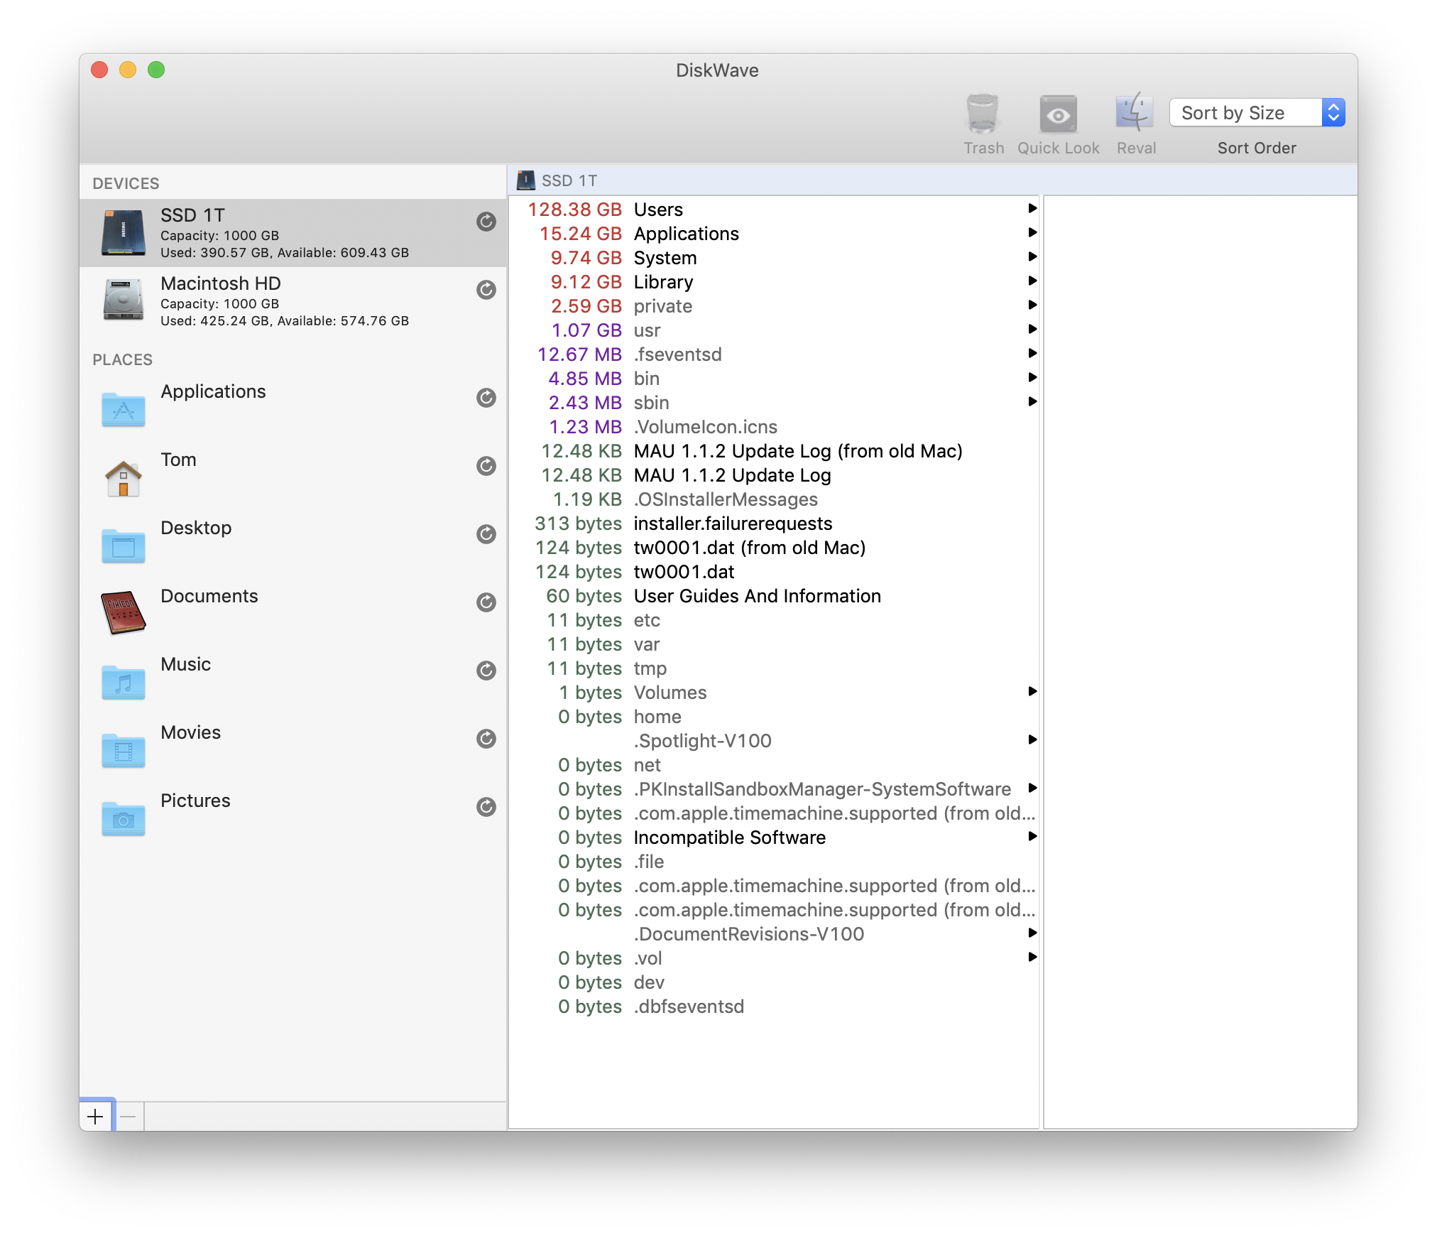Viewport: 1437px width, 1236px height.
Task: Select .OSInstallerMessages file
Action: [x=774, y=499]
